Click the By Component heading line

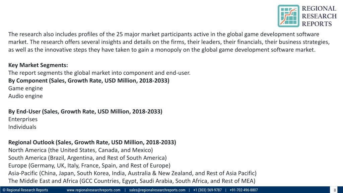pos(89,81)
